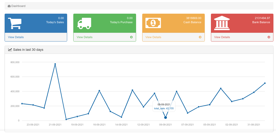Click the orange arrow icon in Cash Balance footer
The height and width of the screenshot is (134, 276).
200,37
